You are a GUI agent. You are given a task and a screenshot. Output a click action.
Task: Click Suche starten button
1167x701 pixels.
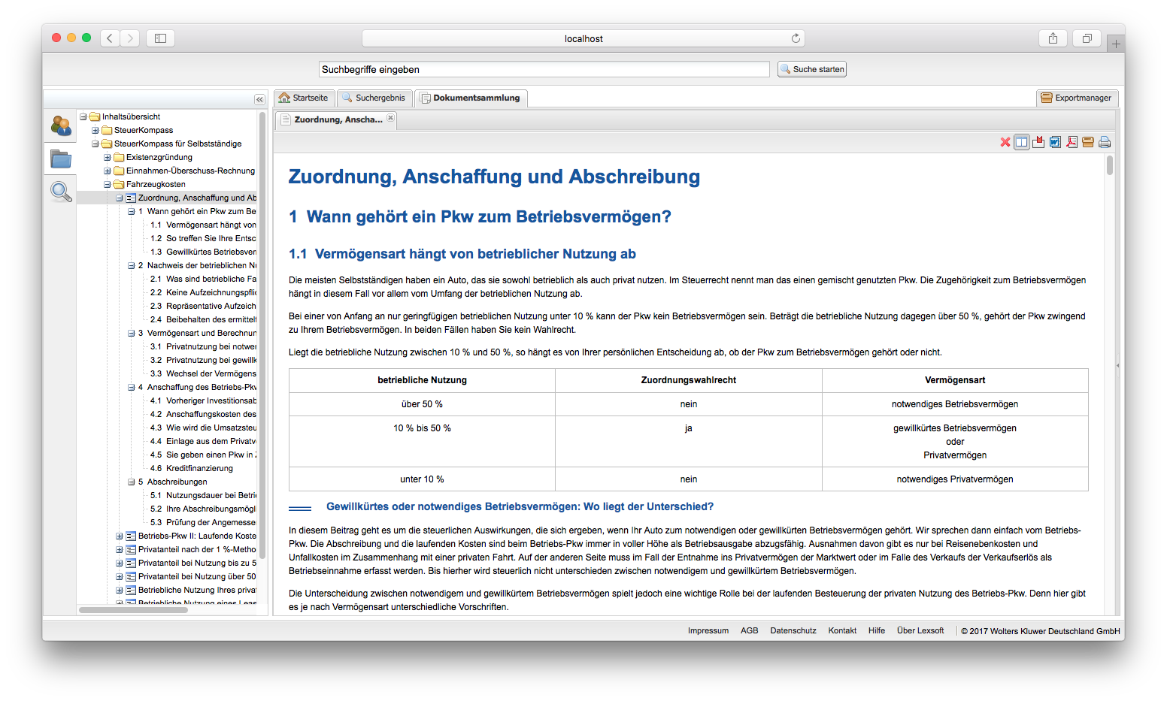click(x=812, y=69)
